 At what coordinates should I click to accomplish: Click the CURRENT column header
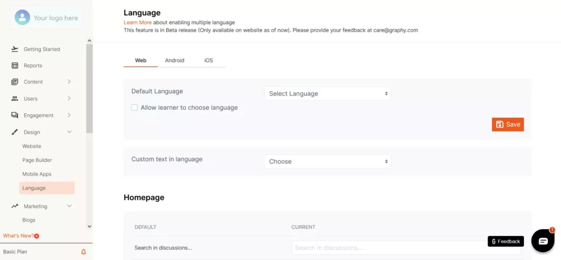304,227
